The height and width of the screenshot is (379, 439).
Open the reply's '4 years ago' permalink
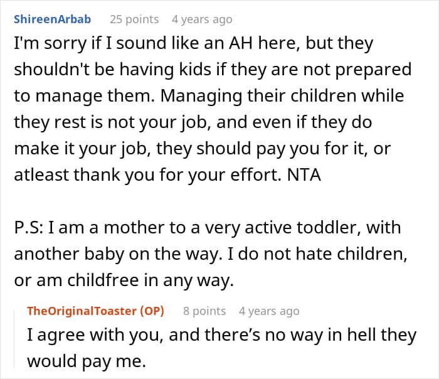coord(269,311)
